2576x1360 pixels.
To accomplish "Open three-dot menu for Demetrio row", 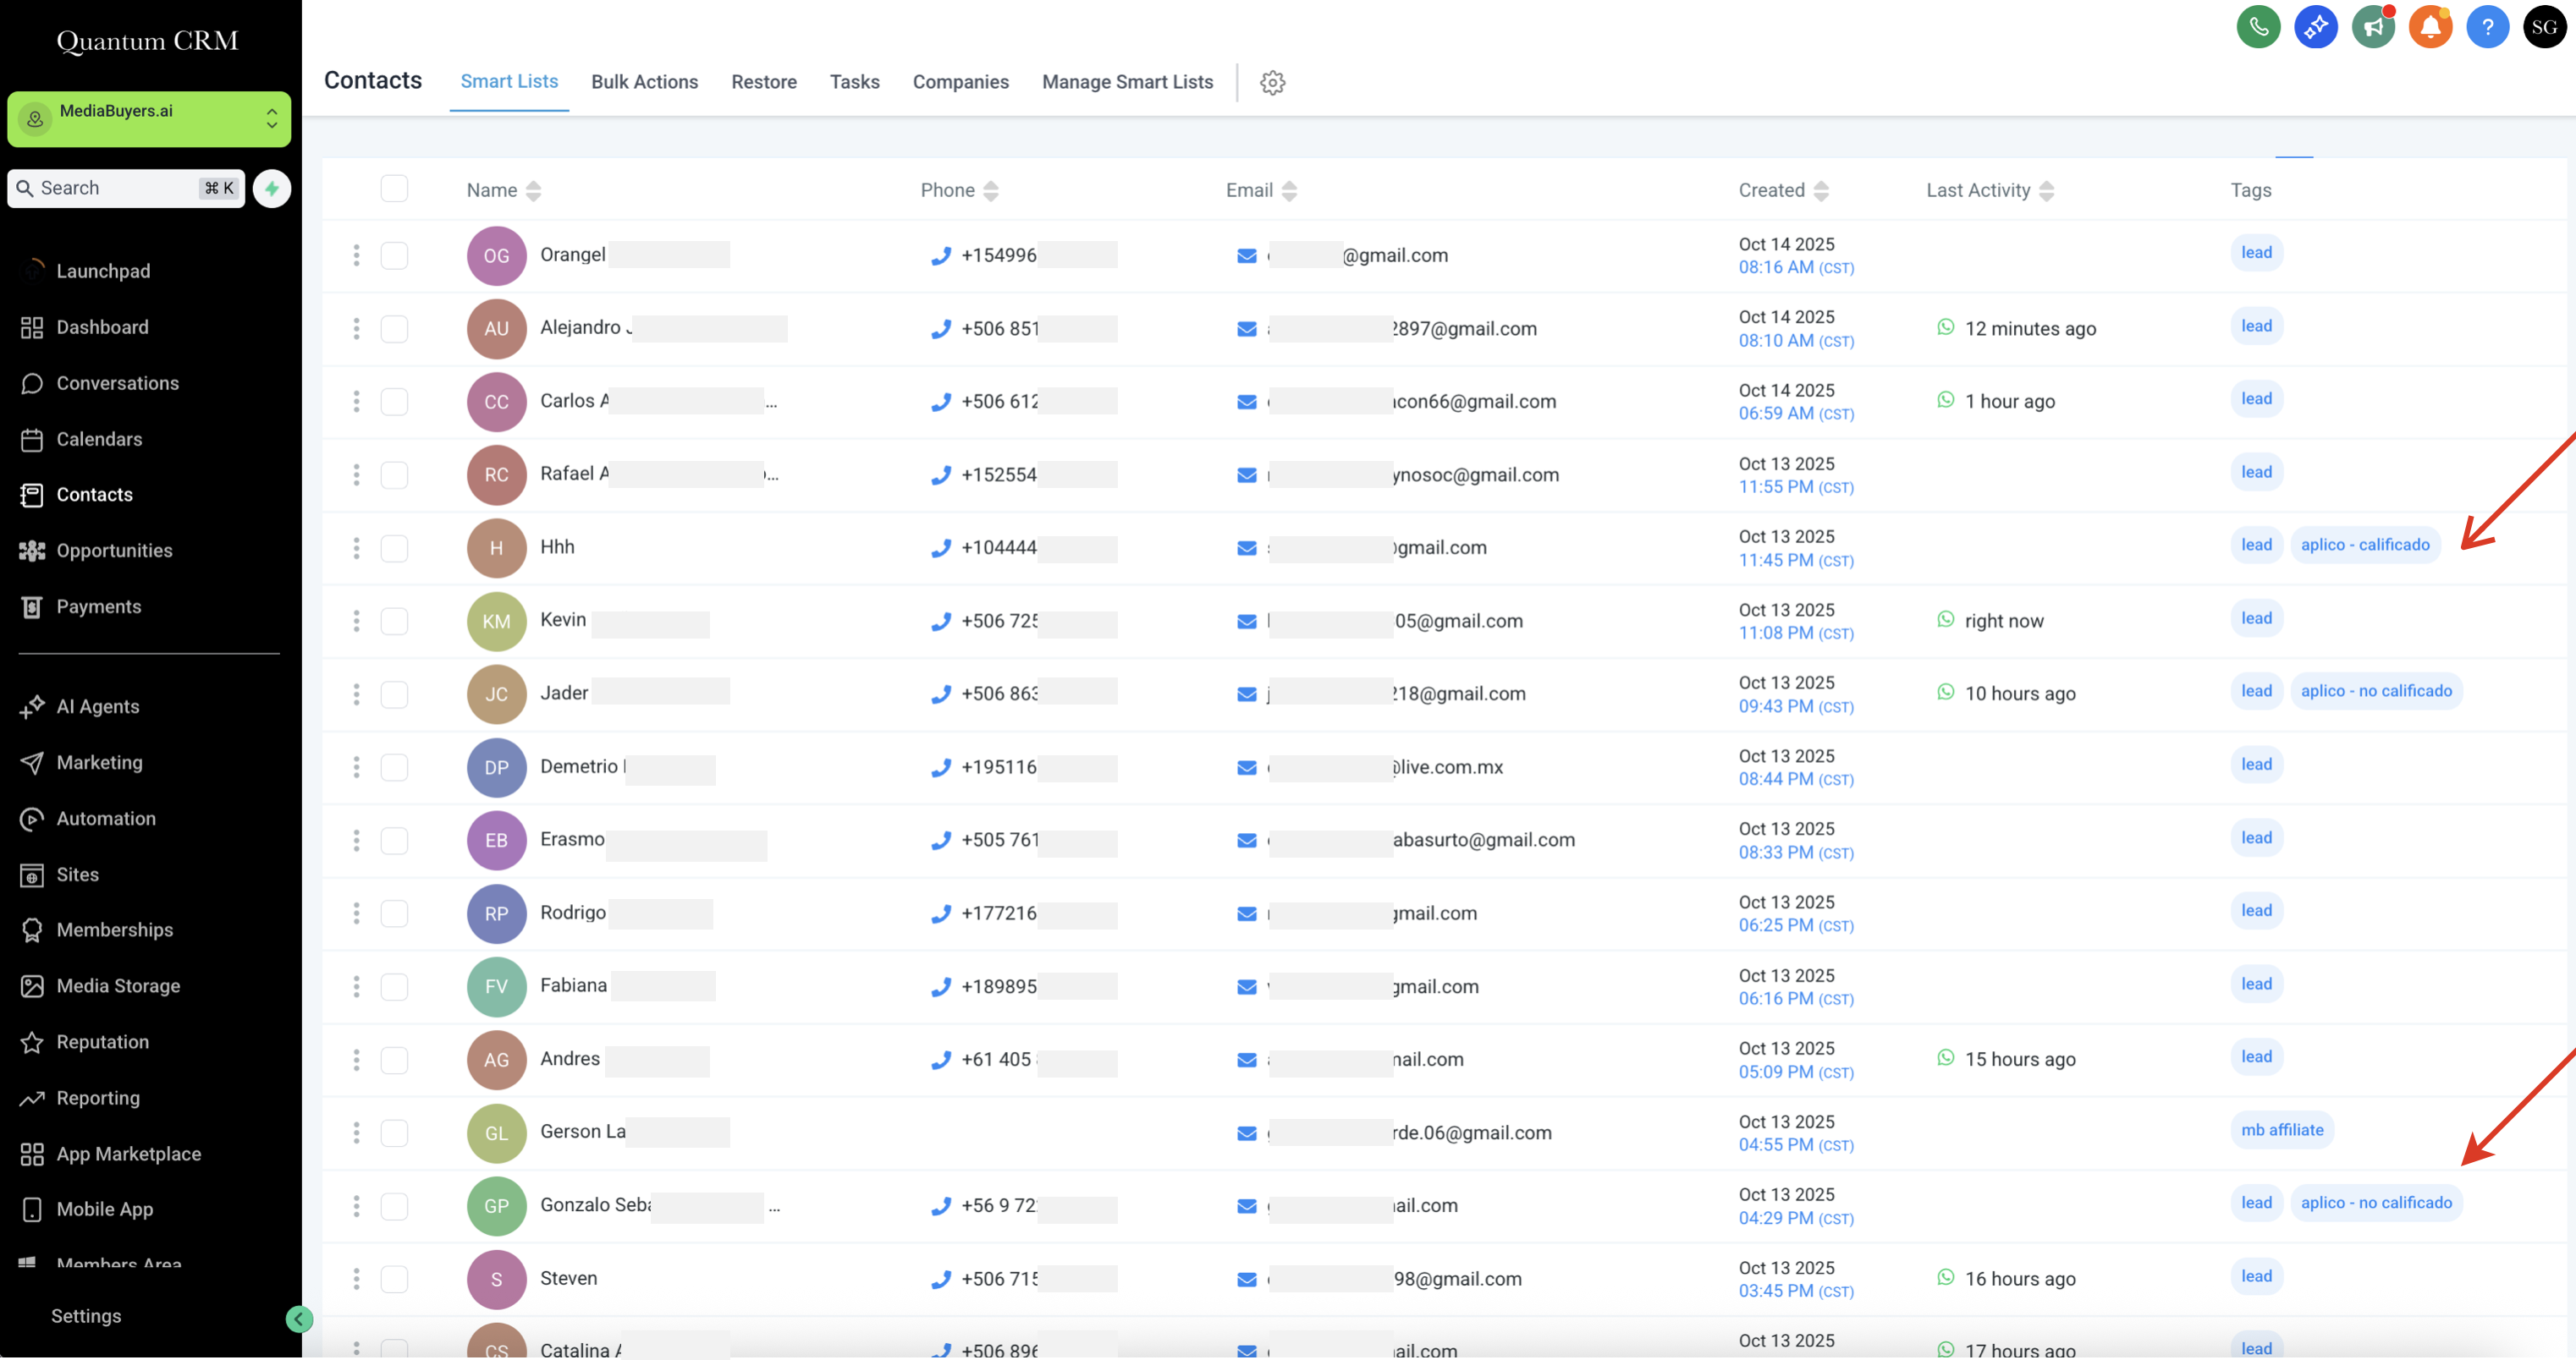I will coord(356,766).
